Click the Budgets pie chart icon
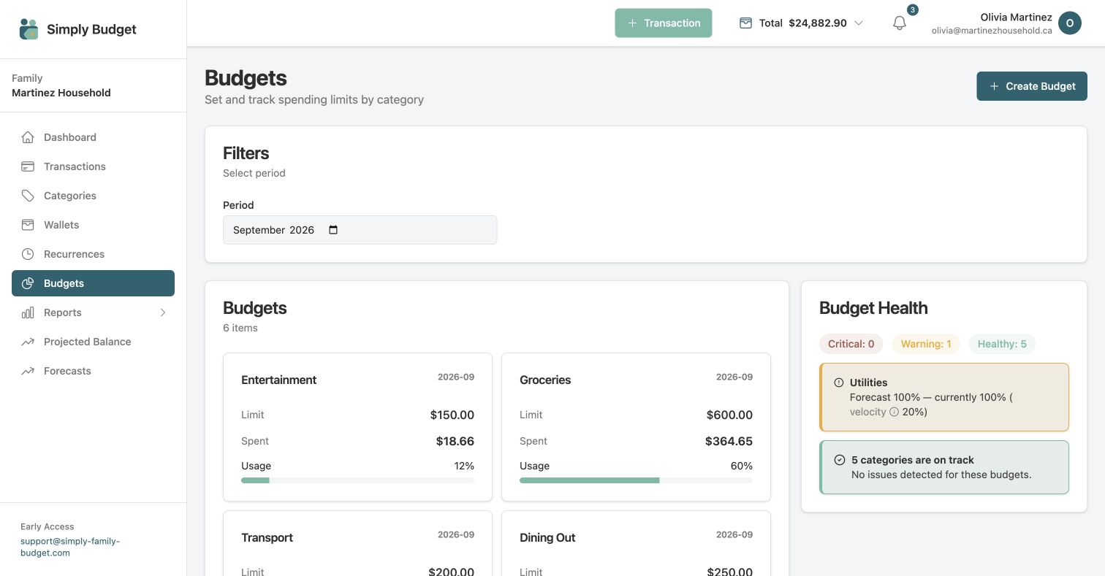This screenshot has height=576, width=1105. [x=28, y=283]
